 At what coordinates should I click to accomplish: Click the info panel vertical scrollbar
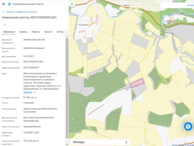67,88
